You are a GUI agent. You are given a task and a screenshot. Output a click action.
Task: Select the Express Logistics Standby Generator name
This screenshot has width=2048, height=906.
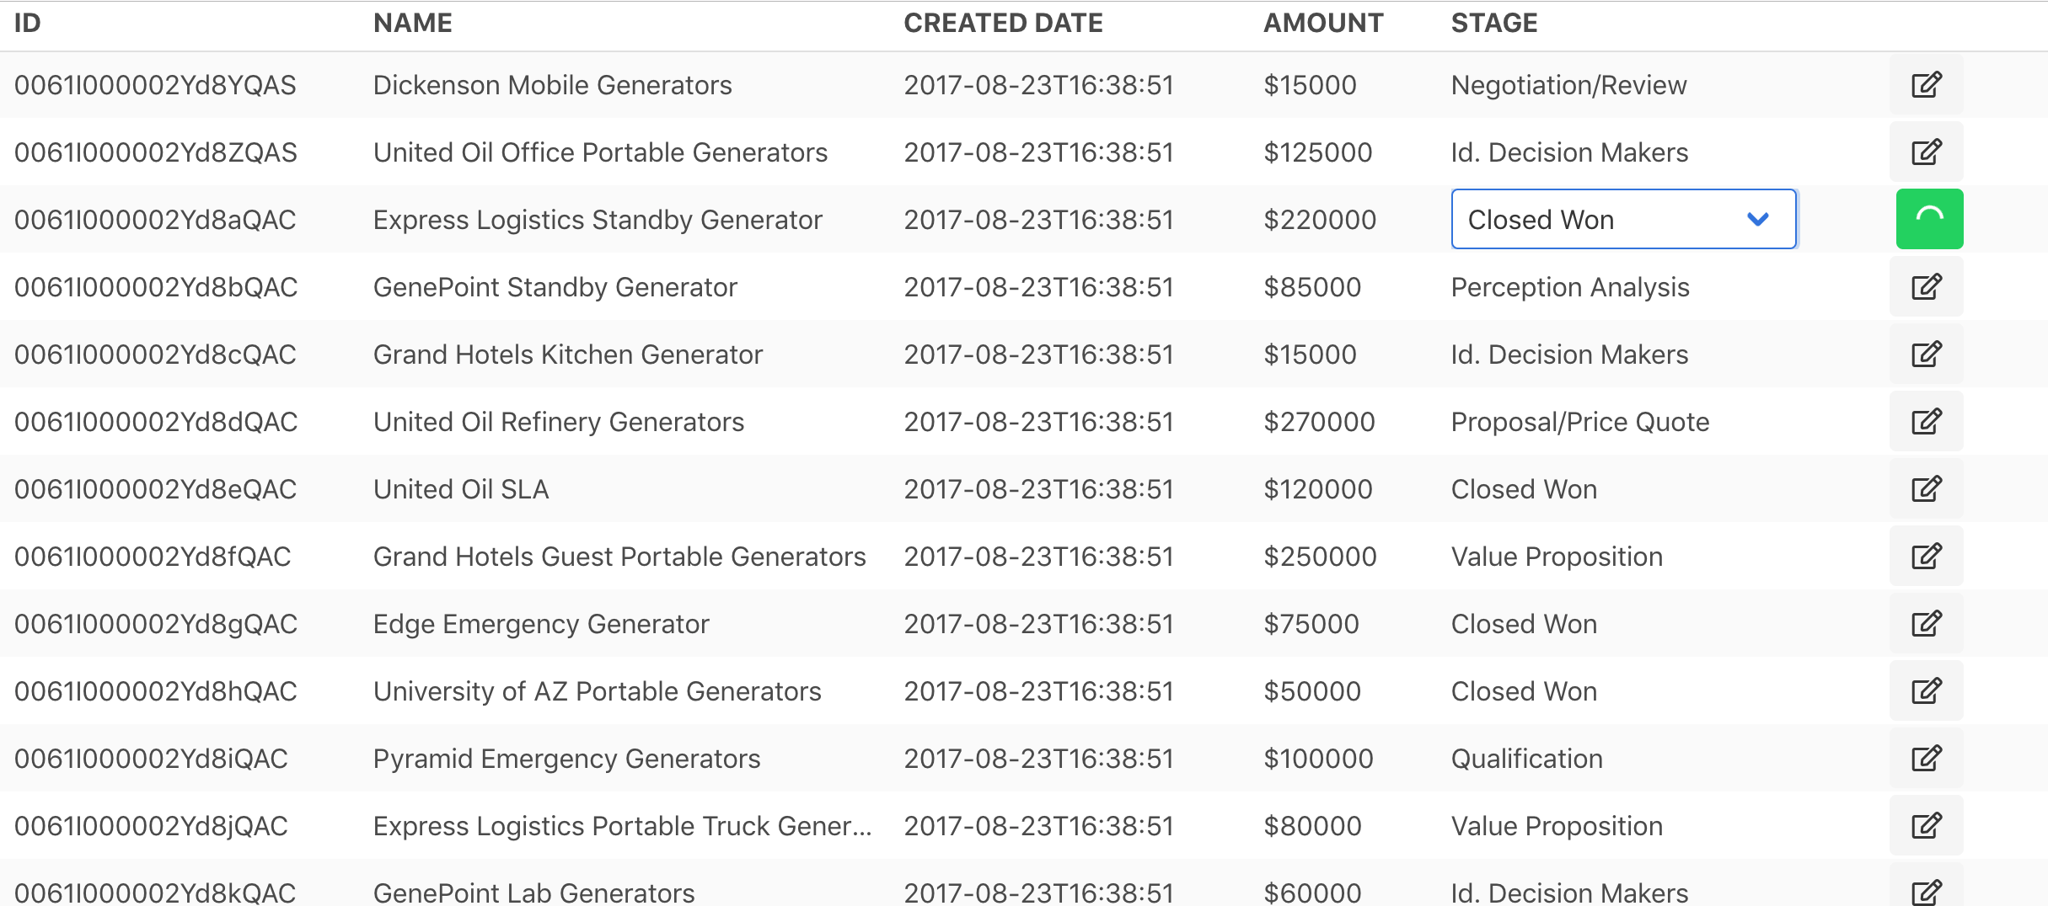[598, 220]
